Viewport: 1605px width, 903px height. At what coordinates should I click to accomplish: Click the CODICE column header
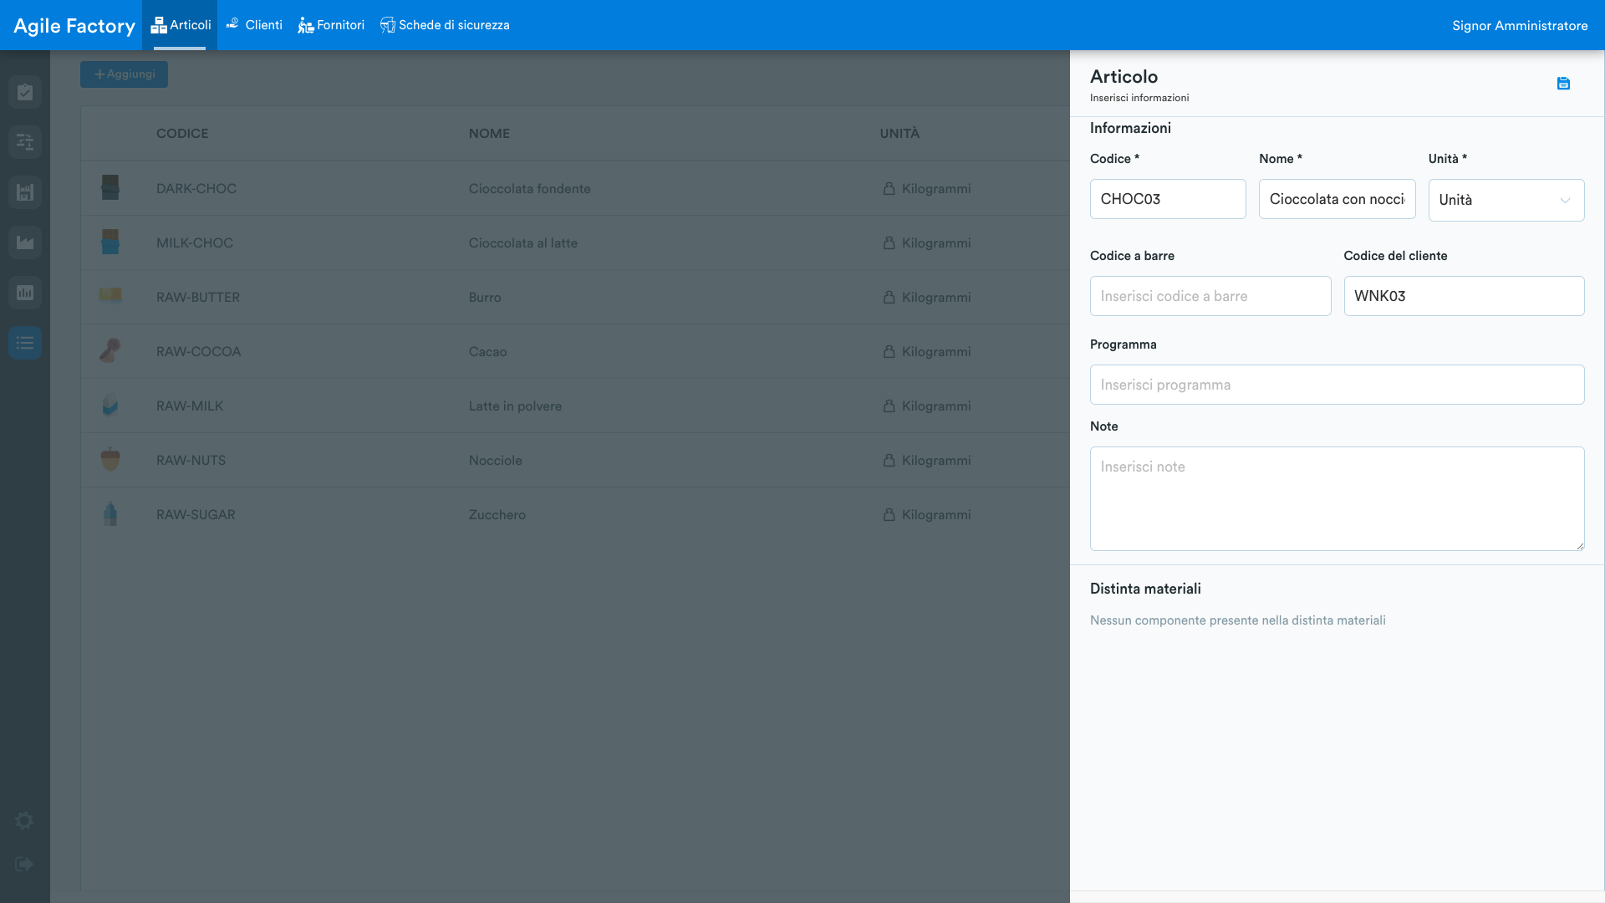pyautogui.click(x=182, y=133)
